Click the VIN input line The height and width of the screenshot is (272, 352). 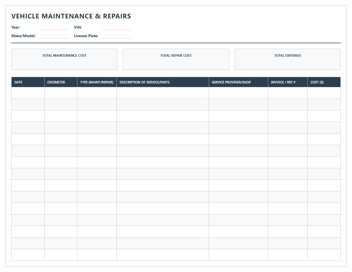[116, 27]
